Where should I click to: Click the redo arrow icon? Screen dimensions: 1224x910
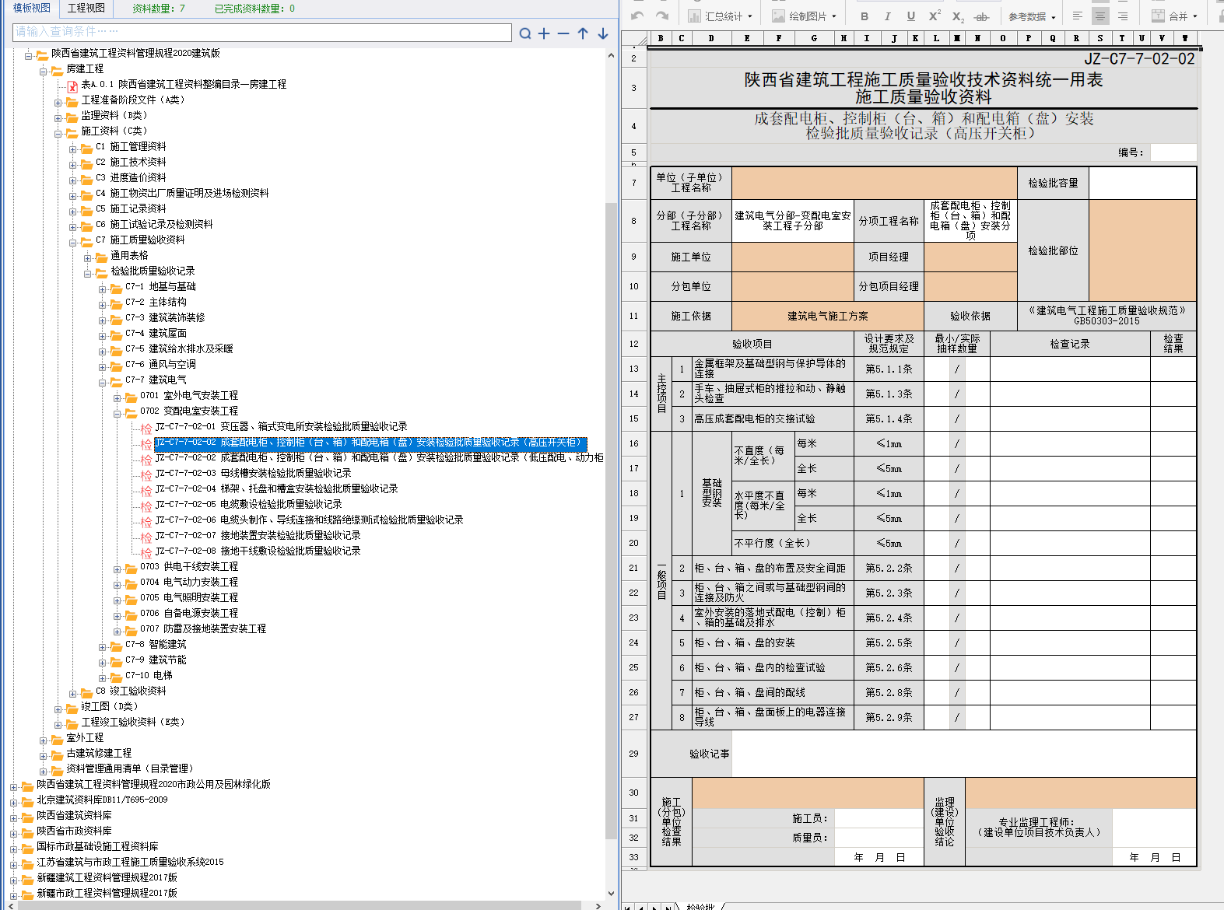pos(662,16)
